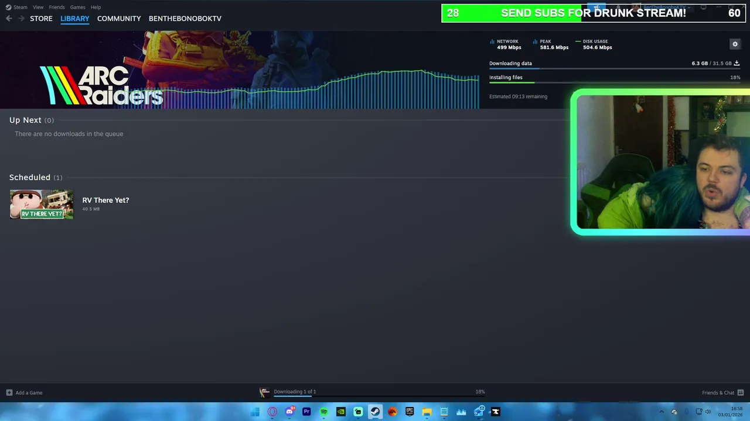
Task: Open the Friends & Chat icon
Action: pyautogui.click(x=741, y=392)
